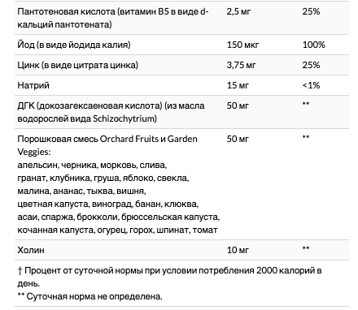358x310 pixels.
Task: Click the 10 мг choline amount
Action: (238, 250)
